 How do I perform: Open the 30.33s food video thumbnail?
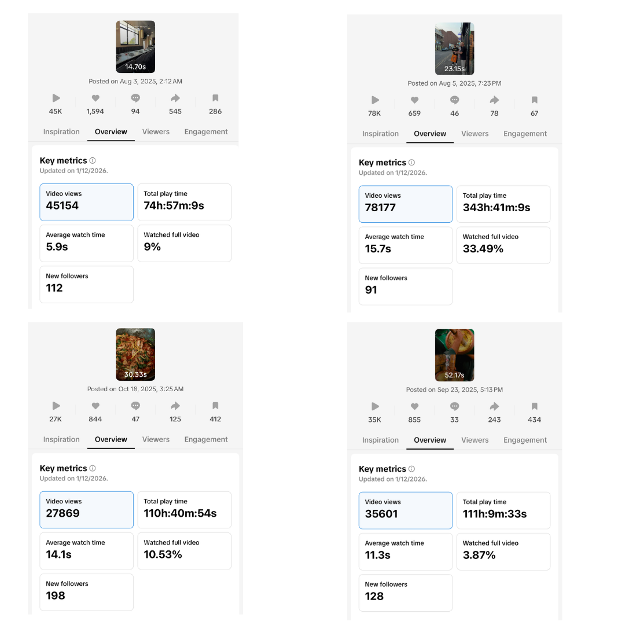(135, 354)
